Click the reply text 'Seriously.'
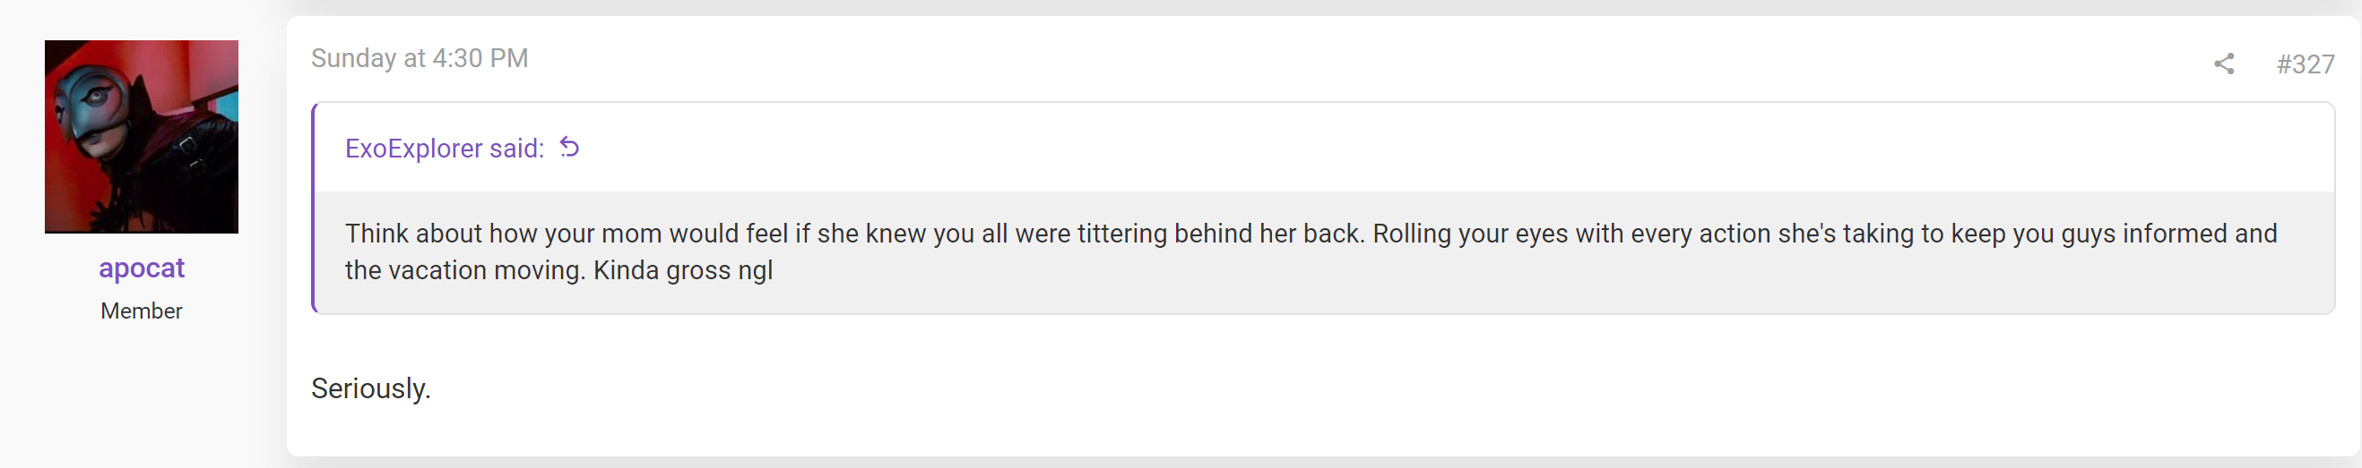2362x468 pixels. pos(370,388)
